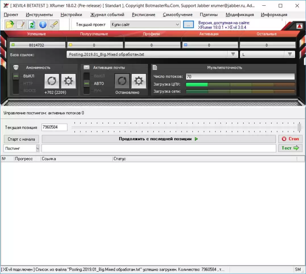Click the edit project notepad icon

20,25
